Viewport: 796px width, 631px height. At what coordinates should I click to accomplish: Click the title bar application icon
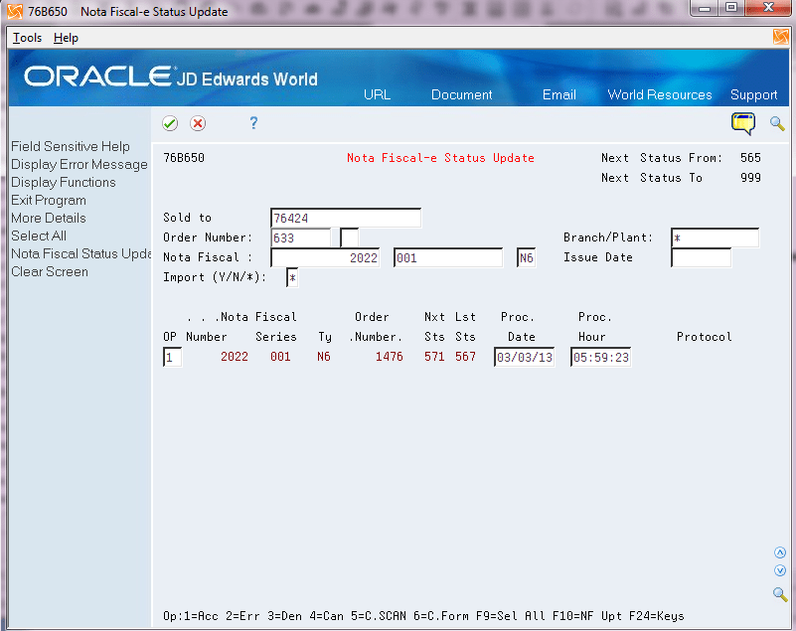15,11
